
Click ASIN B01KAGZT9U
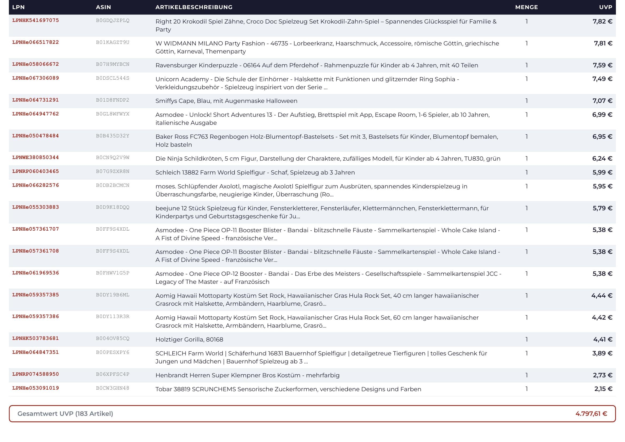click(113, 42)
